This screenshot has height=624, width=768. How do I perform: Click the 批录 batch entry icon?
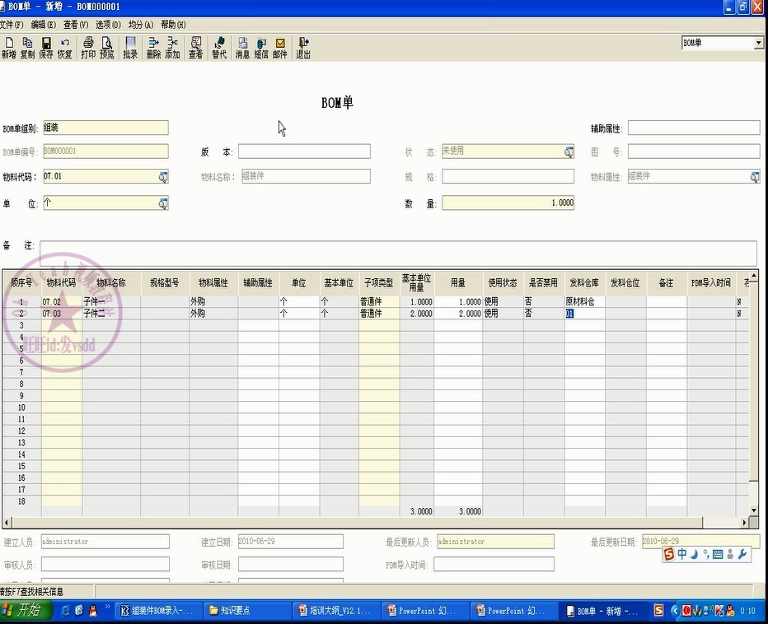(130, 48)
